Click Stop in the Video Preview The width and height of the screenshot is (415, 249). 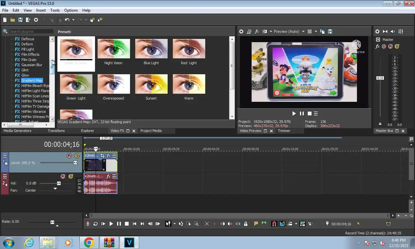(x=310, y=113)
